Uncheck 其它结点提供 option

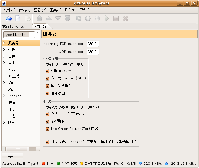pos(47,86)
